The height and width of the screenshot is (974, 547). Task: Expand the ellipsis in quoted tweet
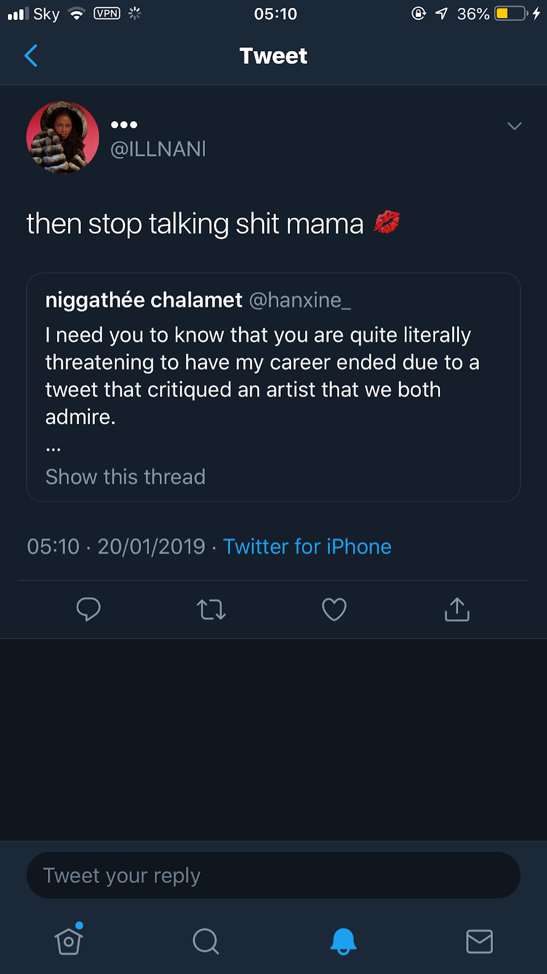coord(53,449)
